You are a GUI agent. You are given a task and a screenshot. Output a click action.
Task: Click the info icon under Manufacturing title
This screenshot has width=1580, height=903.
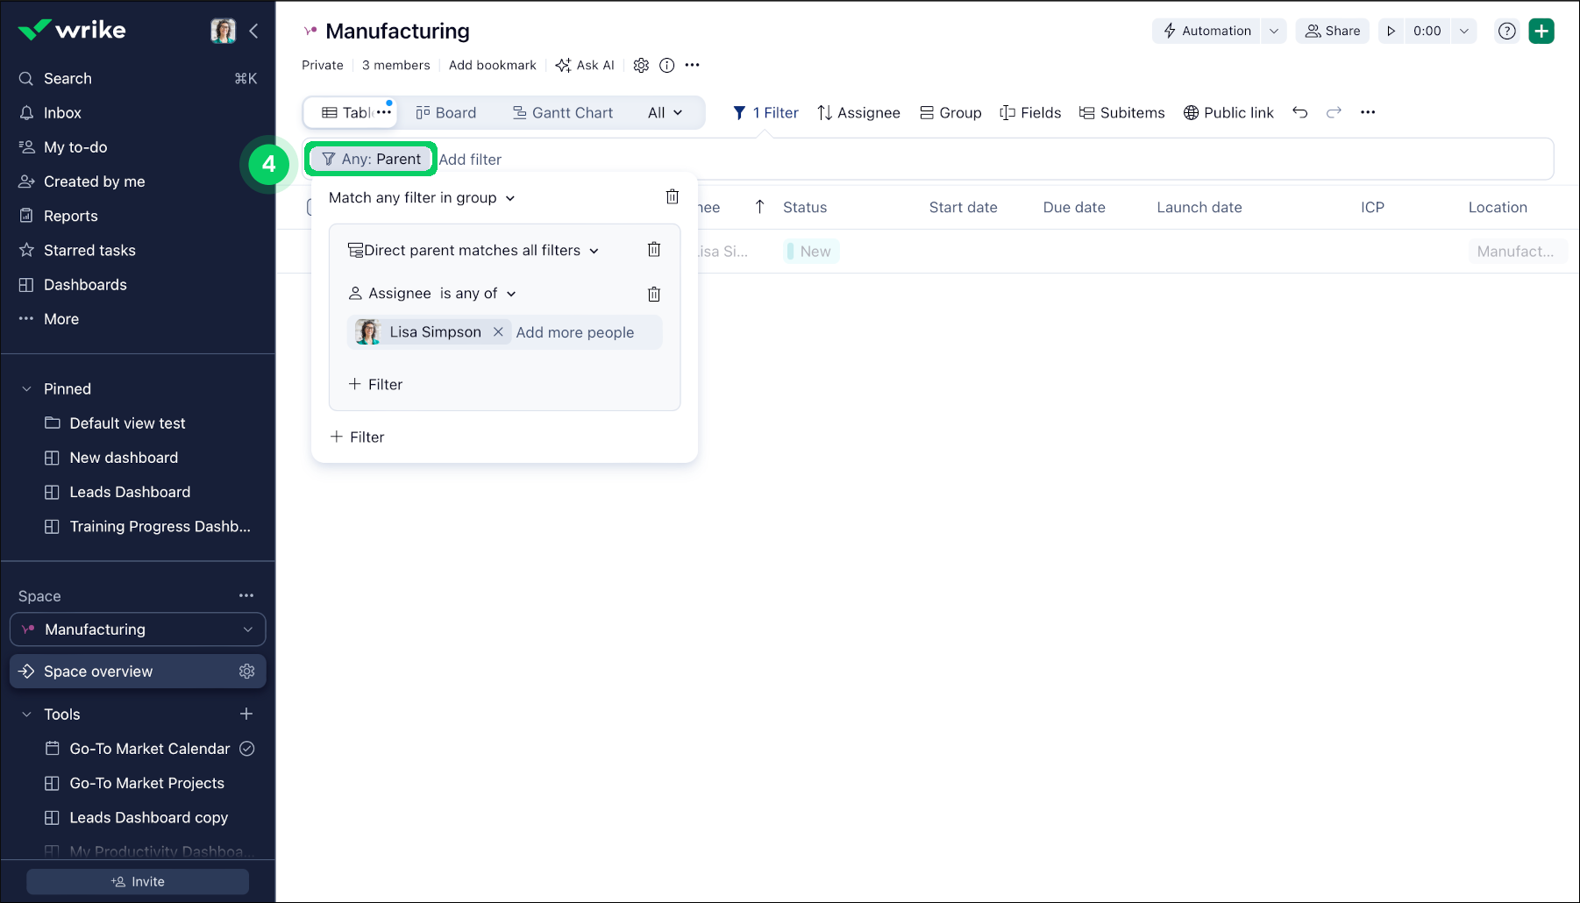666,65
